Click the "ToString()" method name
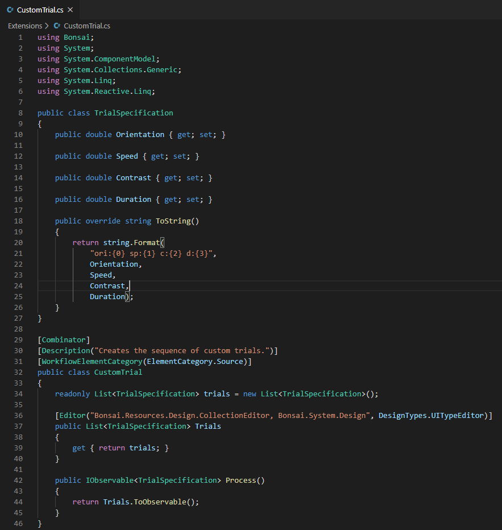 tap(177, 221)
